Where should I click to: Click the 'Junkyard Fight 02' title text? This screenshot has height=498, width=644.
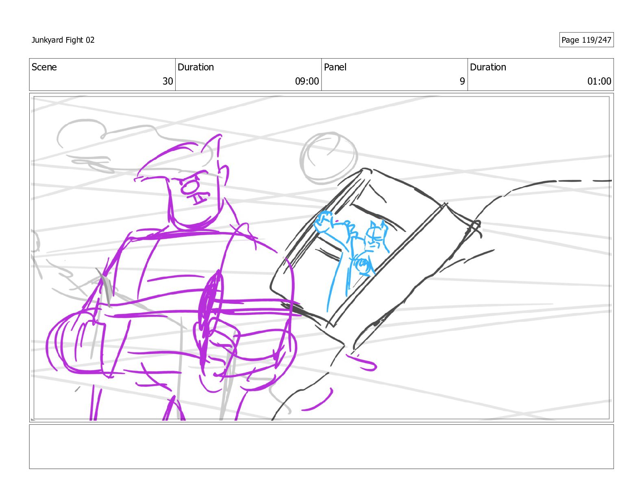(63, 40)
